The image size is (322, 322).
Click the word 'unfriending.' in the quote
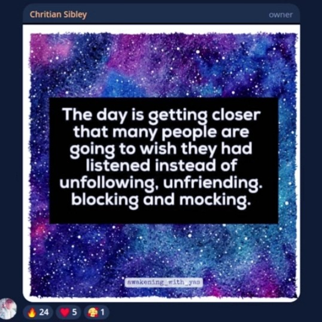pyautogui.click(x=212, y=183)
